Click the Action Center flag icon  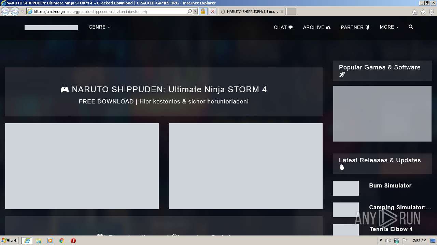click(x=405, y=241)
